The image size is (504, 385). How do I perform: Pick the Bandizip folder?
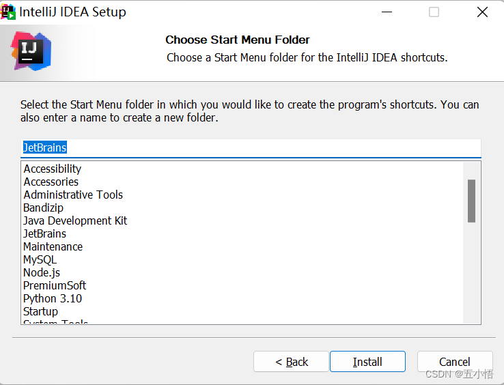coord(44,208)
